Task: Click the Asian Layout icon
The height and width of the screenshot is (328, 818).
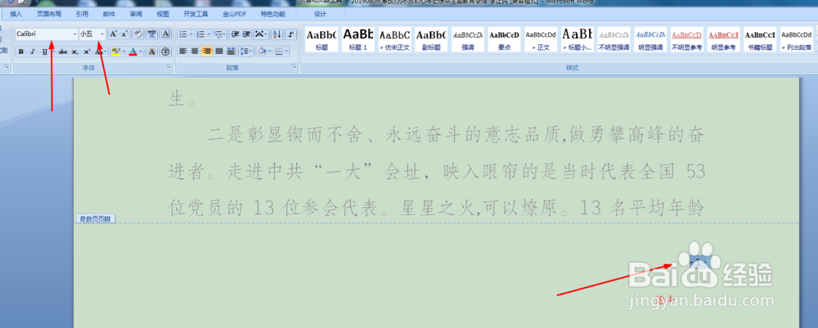Action: click(258, 34)
